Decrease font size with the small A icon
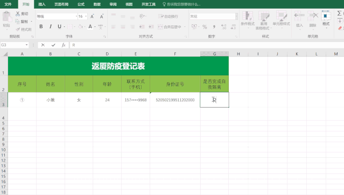344x195 pixels. coord(102,17)
